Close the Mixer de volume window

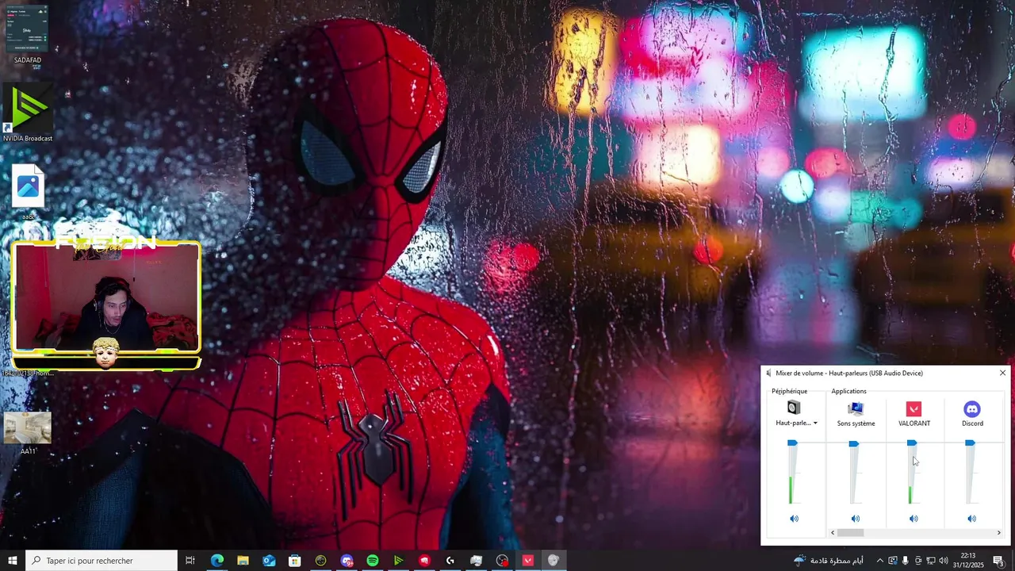coord(1002,373)
